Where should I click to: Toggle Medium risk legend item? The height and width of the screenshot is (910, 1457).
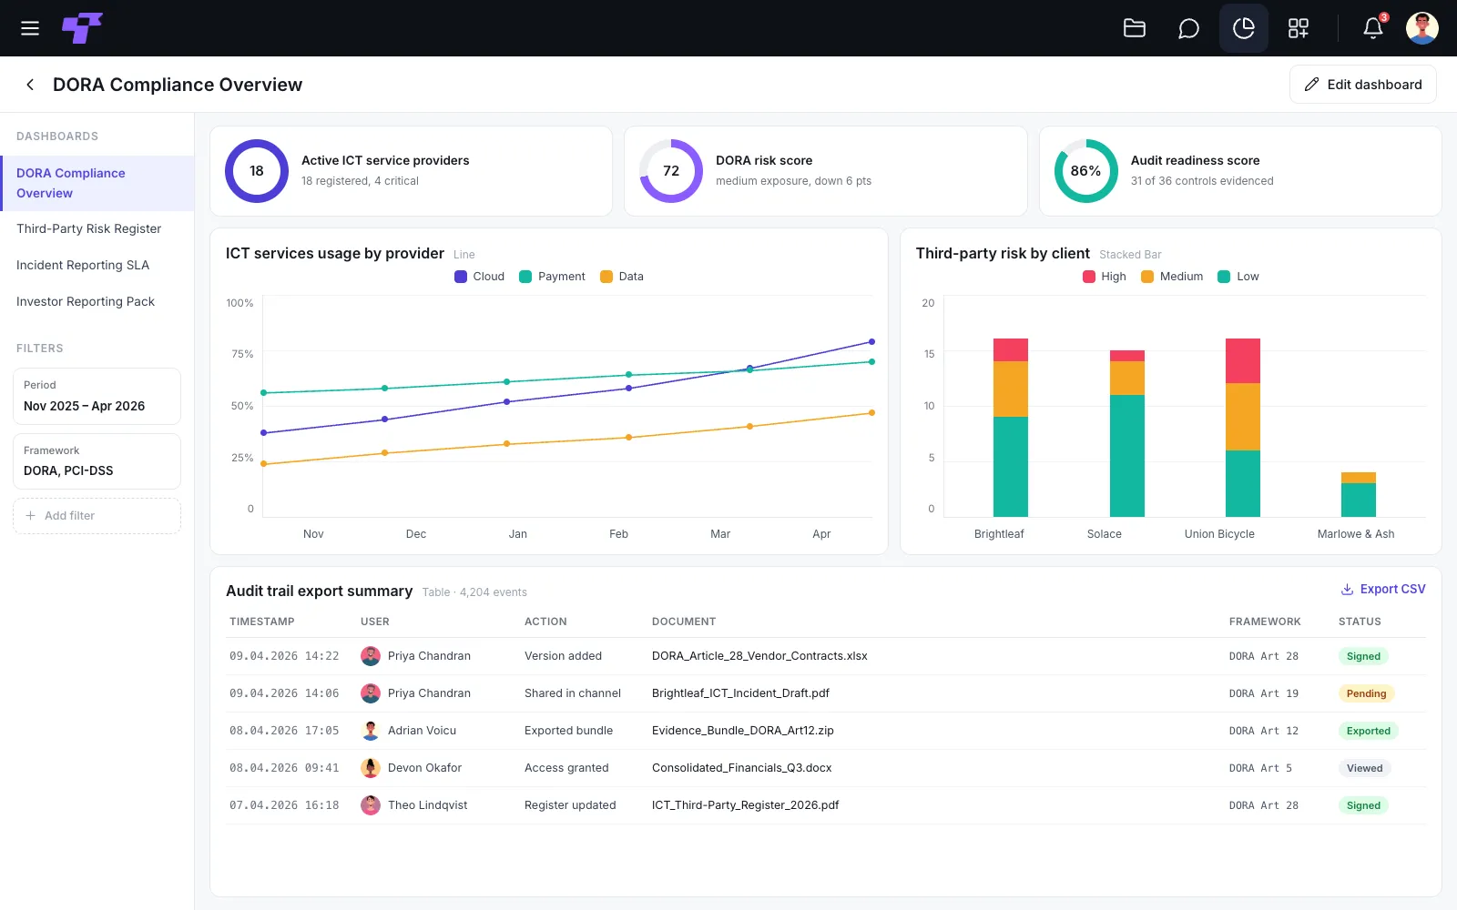click(1172, 277)
